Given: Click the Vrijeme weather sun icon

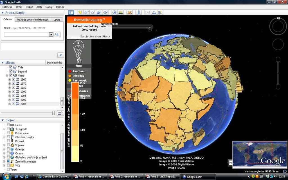Looking at the screenshot, I should (x=12, y=145).
